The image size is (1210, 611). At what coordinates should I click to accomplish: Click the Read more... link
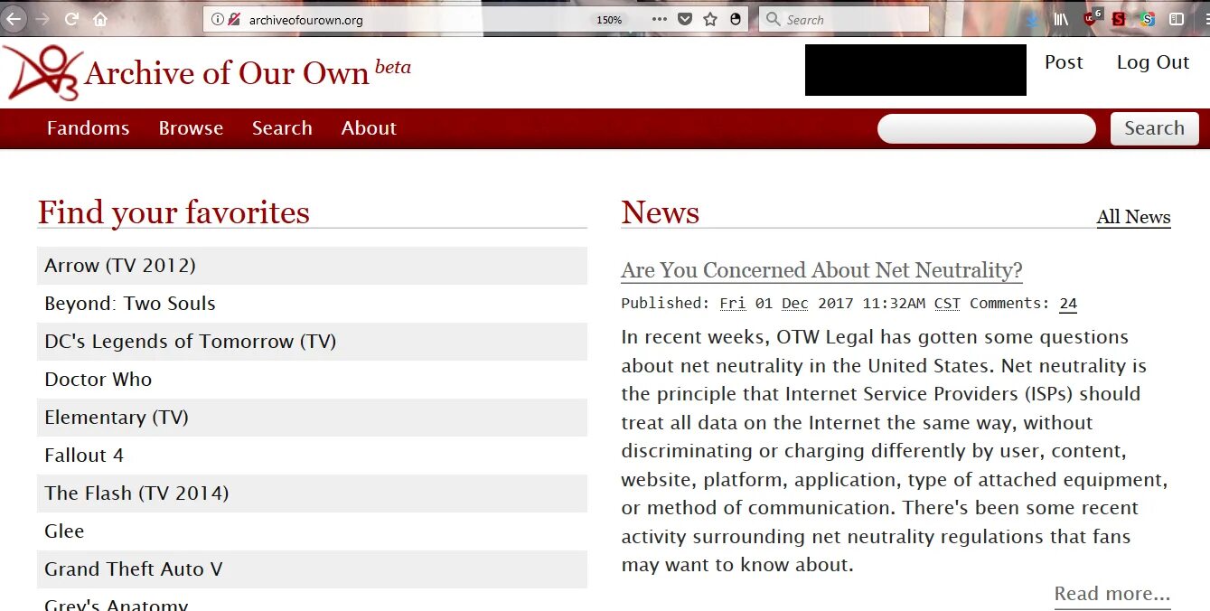(1112, 594)
